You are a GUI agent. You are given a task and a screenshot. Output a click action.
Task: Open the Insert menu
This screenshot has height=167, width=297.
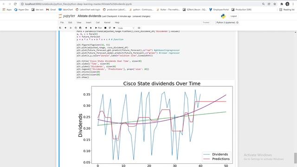click(89, 22)
